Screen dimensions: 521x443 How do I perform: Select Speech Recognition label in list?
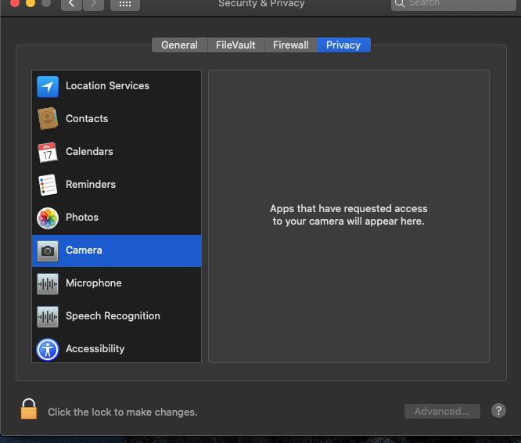pos(113,316)
